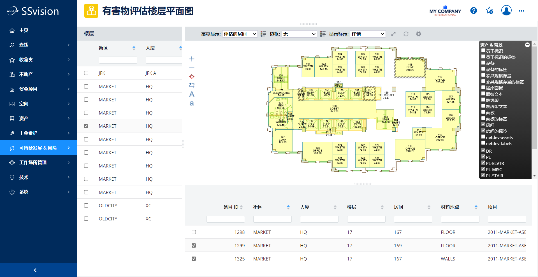Open the 边框 dropdown
Image resolution: width=538 pixels, height=277 pixels.
(299, 34)
